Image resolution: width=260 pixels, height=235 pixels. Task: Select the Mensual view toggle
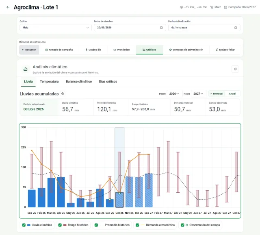(217, 94)
